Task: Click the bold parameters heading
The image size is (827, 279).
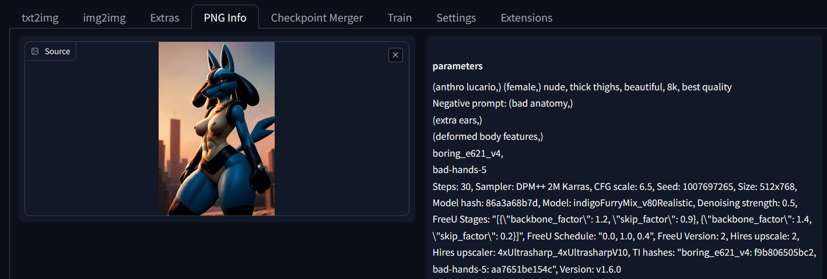Action: coord(457,66)
